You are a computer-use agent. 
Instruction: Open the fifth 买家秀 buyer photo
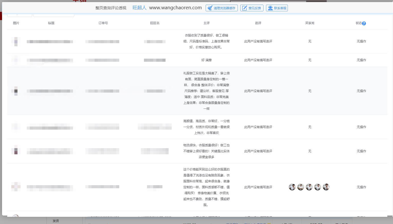point(326,187)
